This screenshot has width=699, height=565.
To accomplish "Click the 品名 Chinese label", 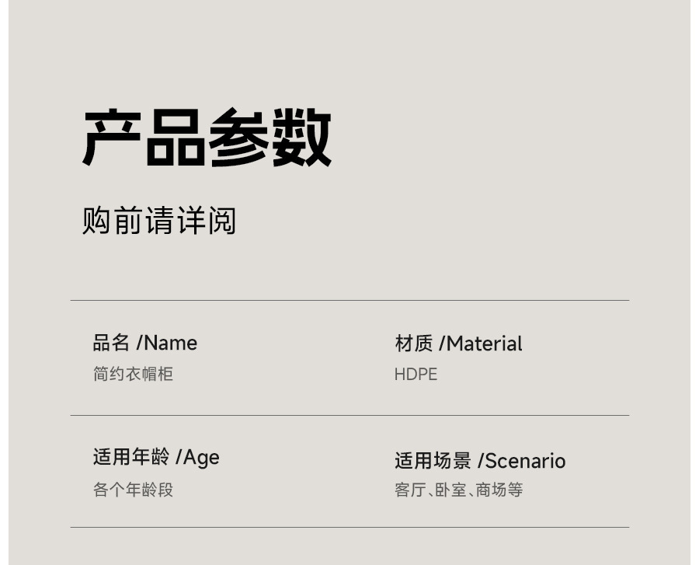I will 111,343.
